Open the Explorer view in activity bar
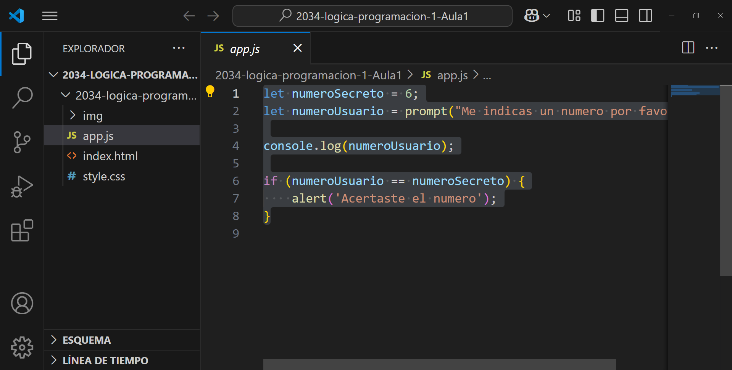732x370 pixels. (22, 54)
